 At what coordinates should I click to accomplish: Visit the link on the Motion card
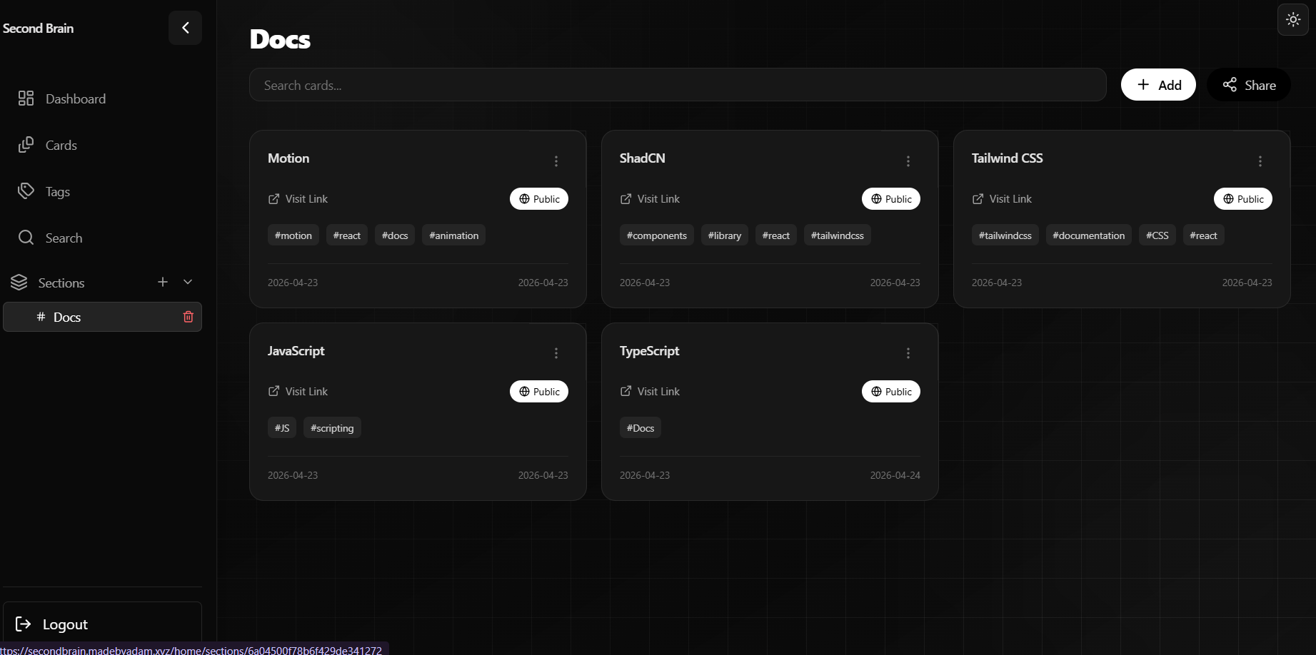(298, 199)
